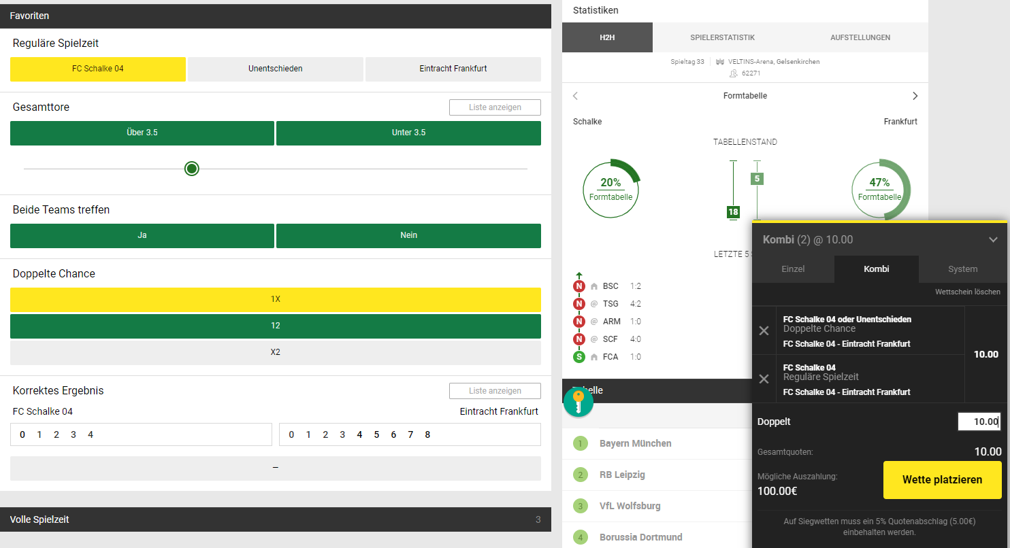Click Wette platzieren button
This screenshot has width=1010, height=548.
pyautogui.click(x=943, y=480)
